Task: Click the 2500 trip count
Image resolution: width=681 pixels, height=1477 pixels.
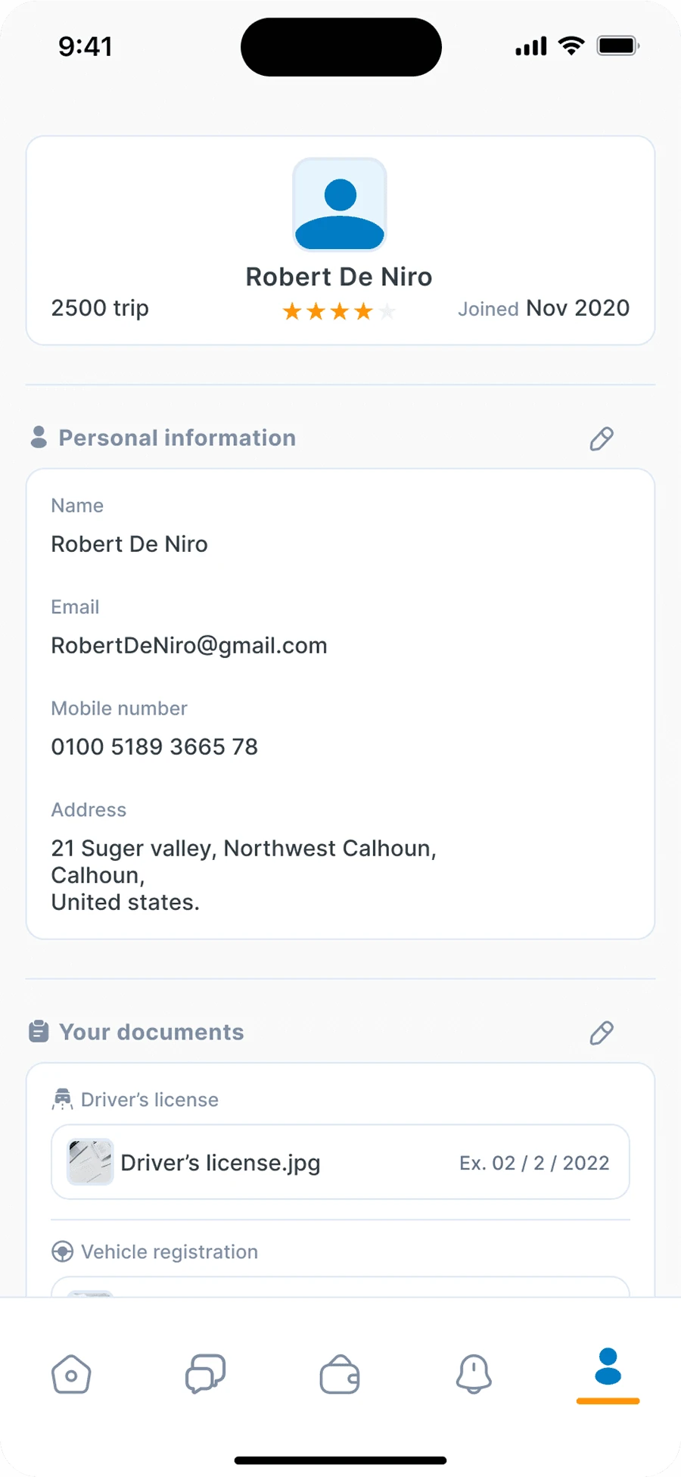Action: (100, 308)
